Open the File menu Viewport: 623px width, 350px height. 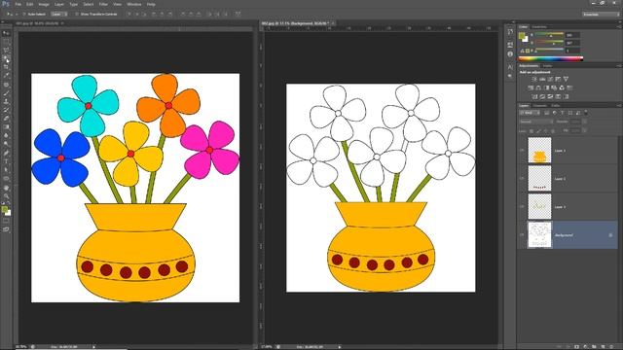[x=18, y=4]
